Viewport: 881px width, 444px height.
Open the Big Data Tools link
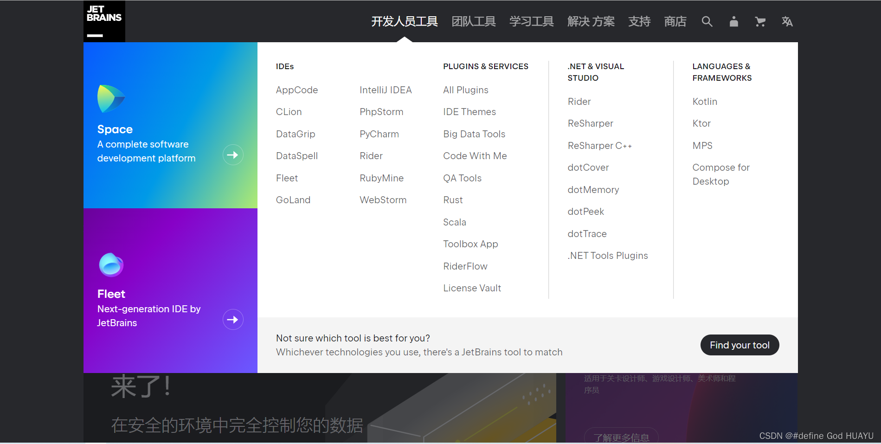474,134
